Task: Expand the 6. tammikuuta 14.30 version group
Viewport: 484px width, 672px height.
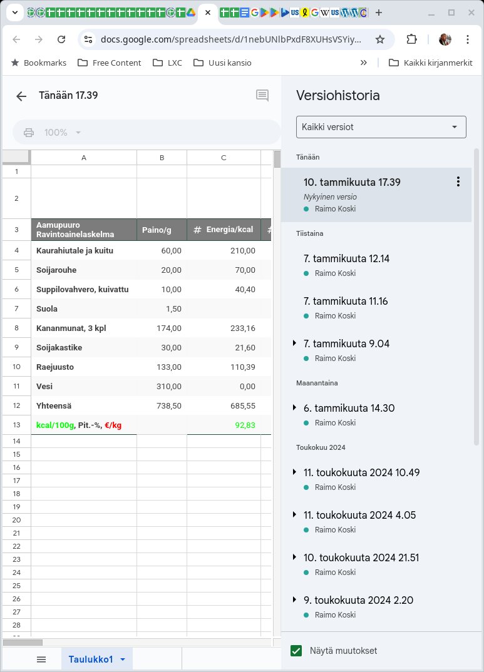Action: 294,408
